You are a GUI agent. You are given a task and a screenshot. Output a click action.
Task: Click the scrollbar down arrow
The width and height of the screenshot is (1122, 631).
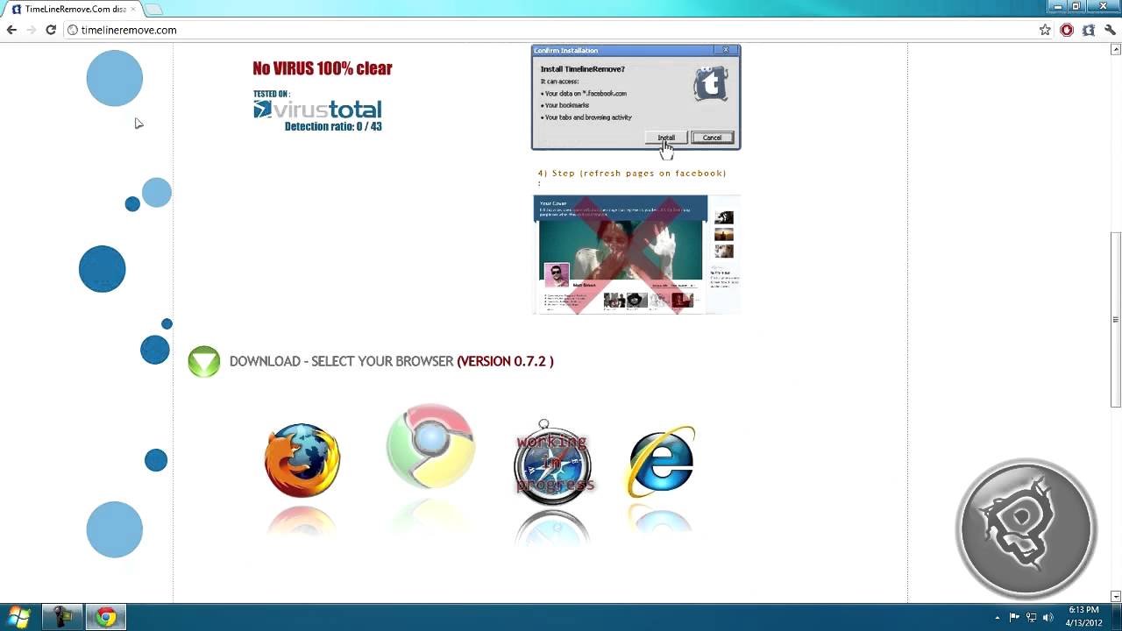click(x=1116, y=596)
